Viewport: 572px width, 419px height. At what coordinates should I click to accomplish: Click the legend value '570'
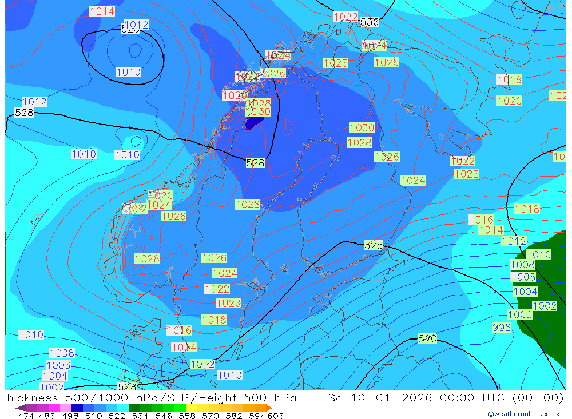[210, 416]
